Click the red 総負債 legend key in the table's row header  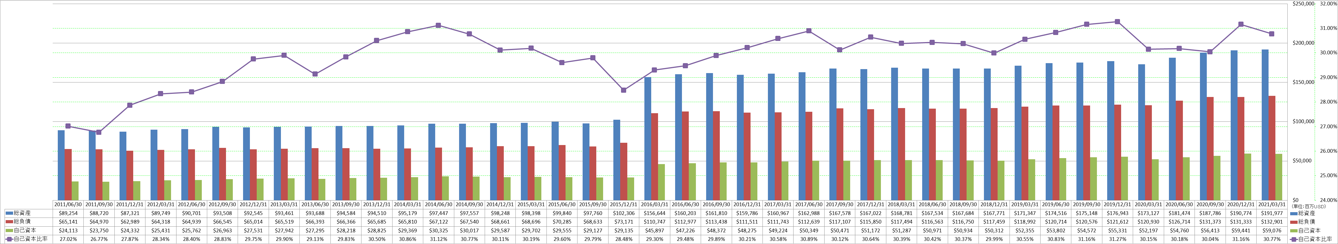click(9, 222)
